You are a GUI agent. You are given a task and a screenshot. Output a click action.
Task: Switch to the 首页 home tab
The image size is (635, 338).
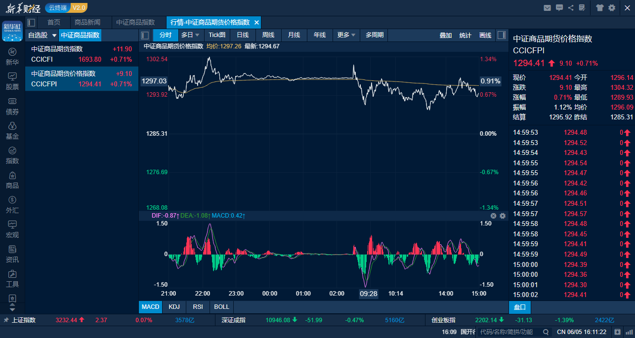[54, 22]
